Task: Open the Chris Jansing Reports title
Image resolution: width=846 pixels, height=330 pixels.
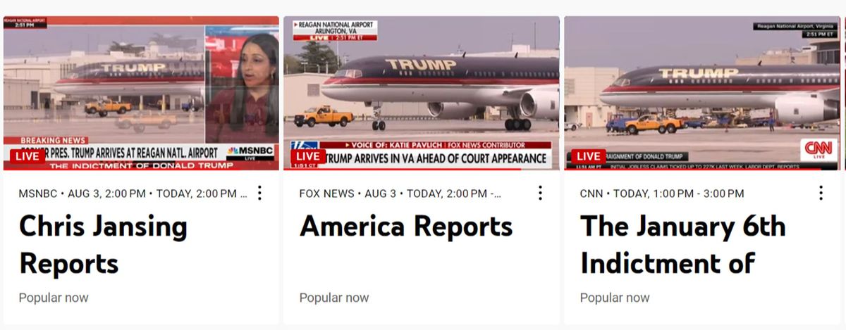Action: pyautogui.click(x=103, y=245)
